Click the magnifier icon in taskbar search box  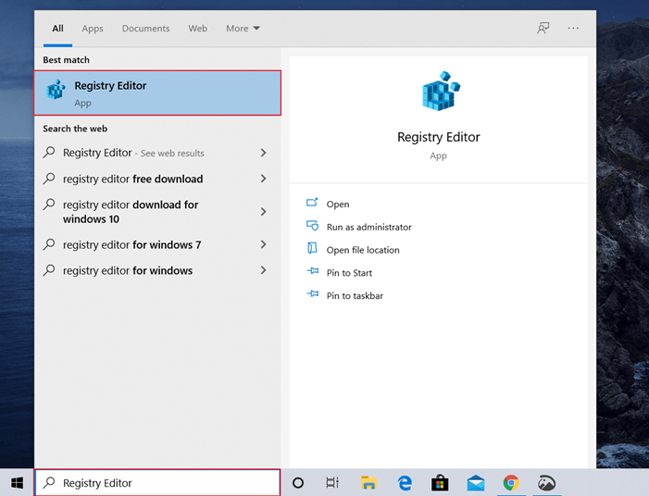point(49,482)
